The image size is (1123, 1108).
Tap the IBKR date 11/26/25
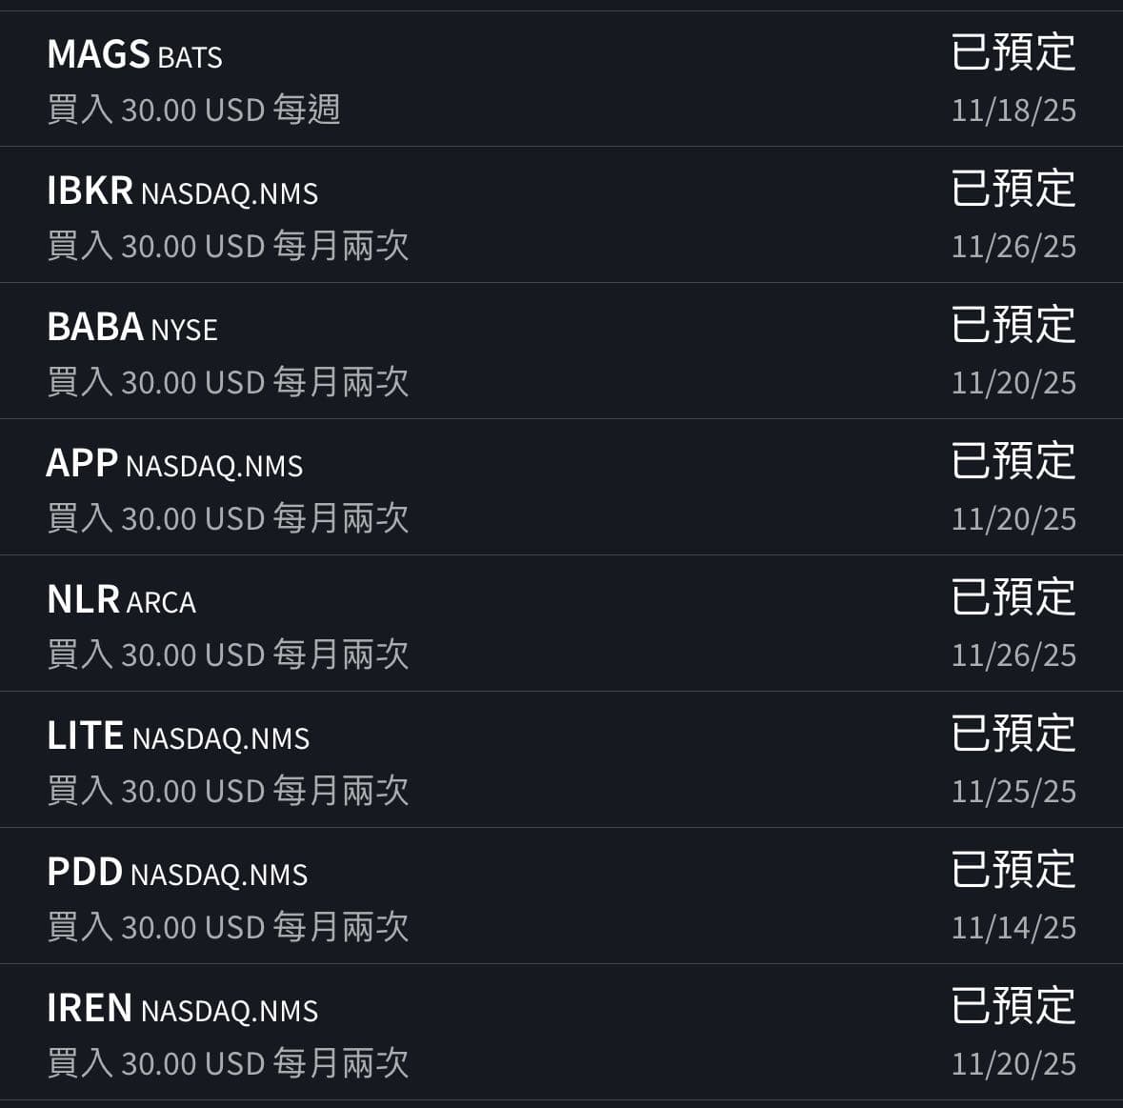[x=1013, y=247]
